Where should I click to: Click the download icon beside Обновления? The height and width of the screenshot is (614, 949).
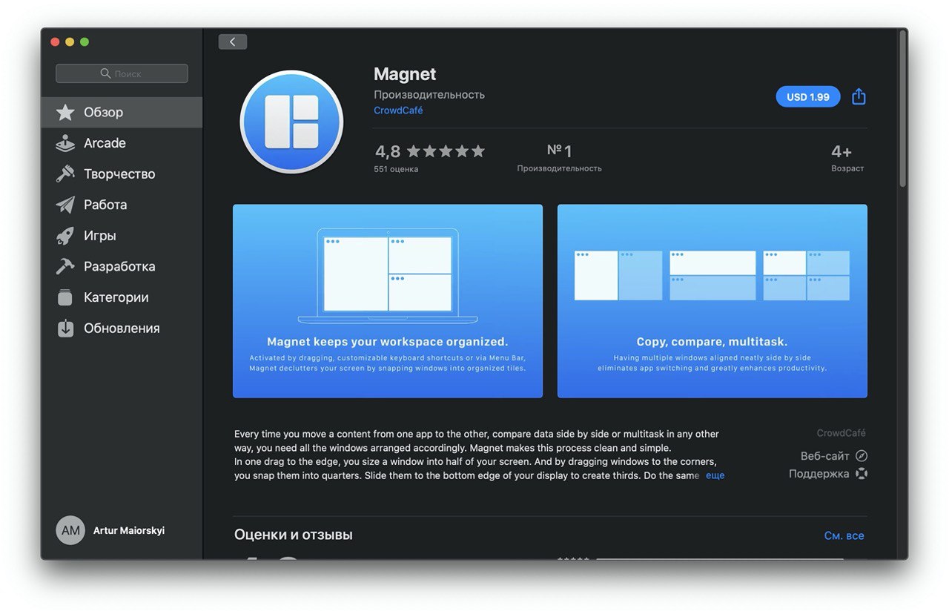pyautogui.click(x=65, y=329)
